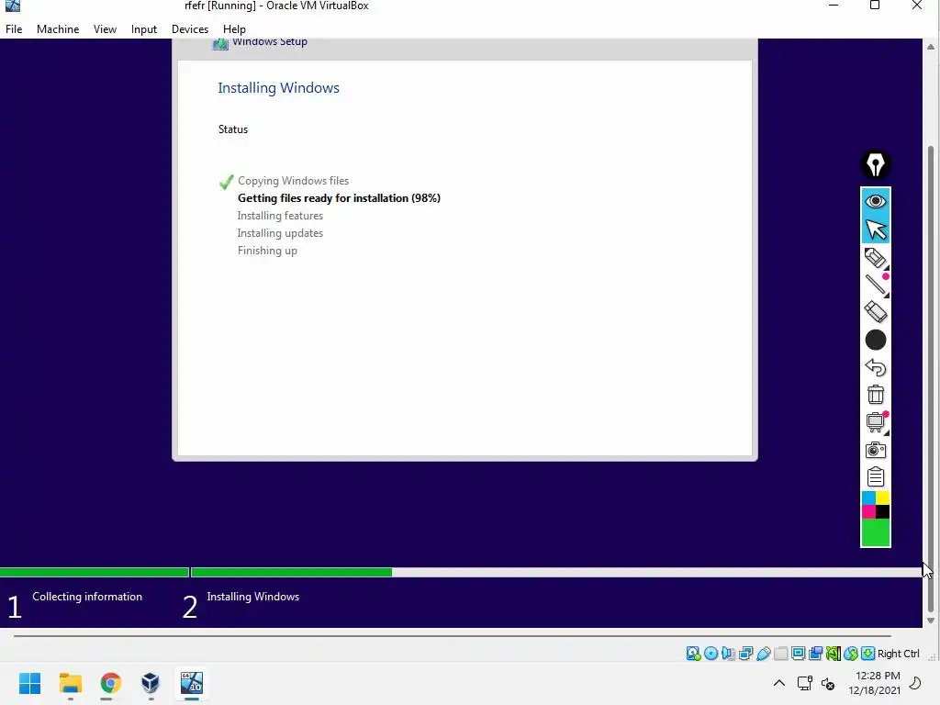Click USB devices status icon
940x705 pixels.
coord(763,654)
